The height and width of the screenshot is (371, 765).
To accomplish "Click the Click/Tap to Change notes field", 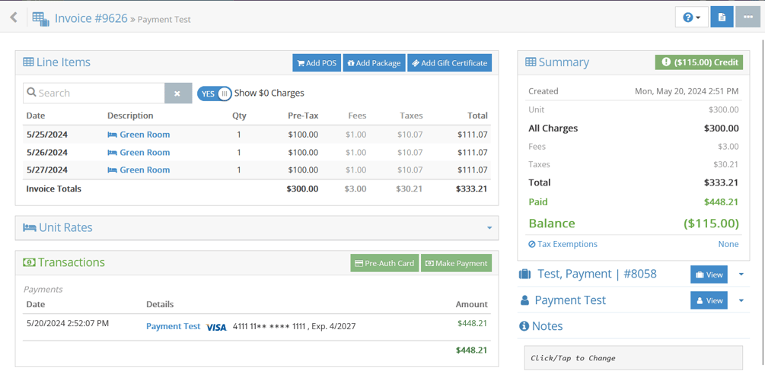I will click(x=633, y=358).
